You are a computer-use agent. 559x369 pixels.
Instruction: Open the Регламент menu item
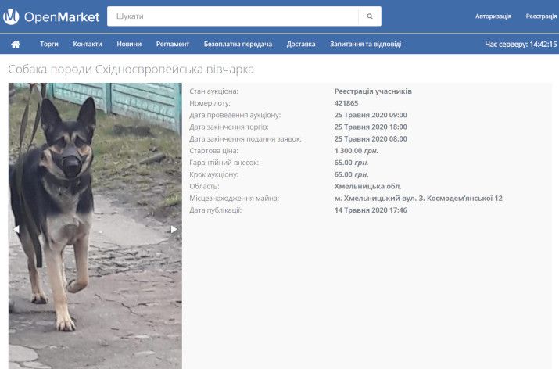(x=173, y=45)
